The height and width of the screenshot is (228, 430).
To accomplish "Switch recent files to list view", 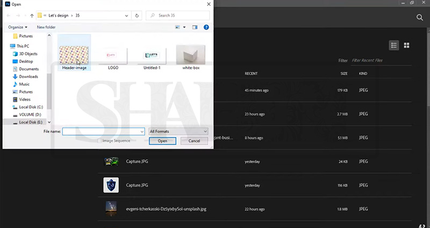I will [x=394, y=45].
